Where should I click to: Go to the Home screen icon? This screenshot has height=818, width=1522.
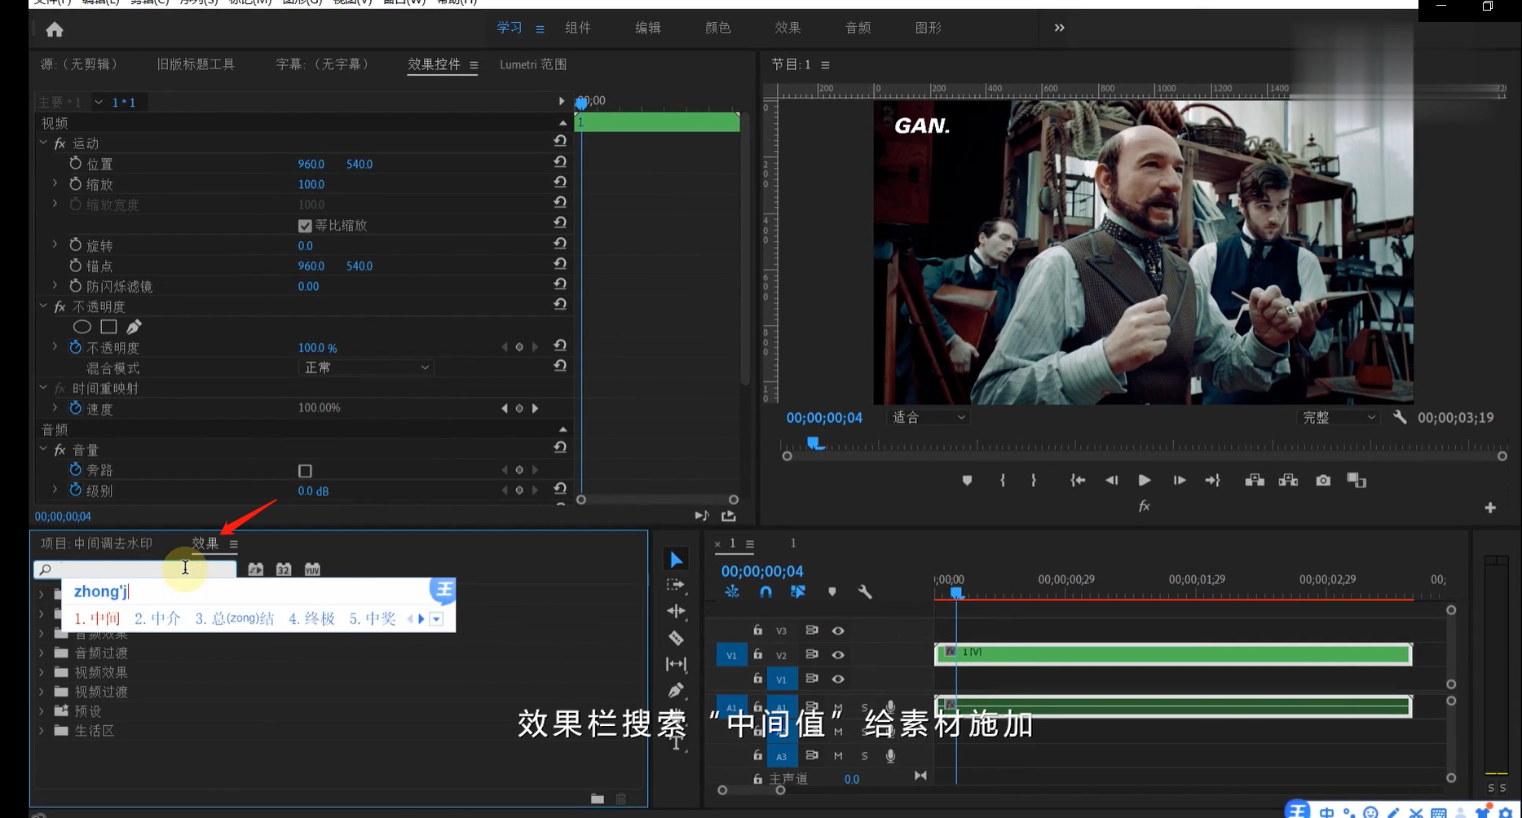coord(55,29)
